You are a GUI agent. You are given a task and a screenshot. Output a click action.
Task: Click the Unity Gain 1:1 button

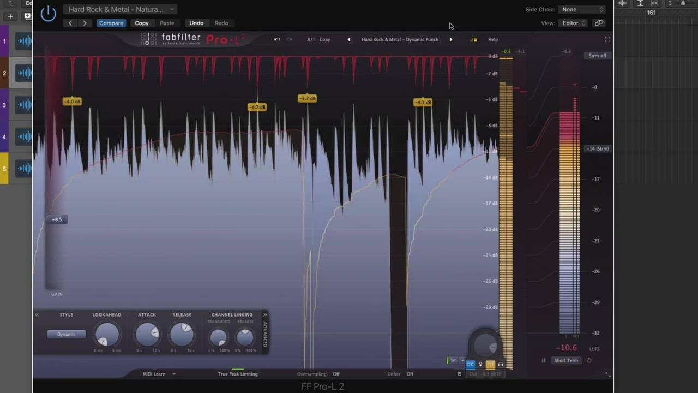point(490,364)
